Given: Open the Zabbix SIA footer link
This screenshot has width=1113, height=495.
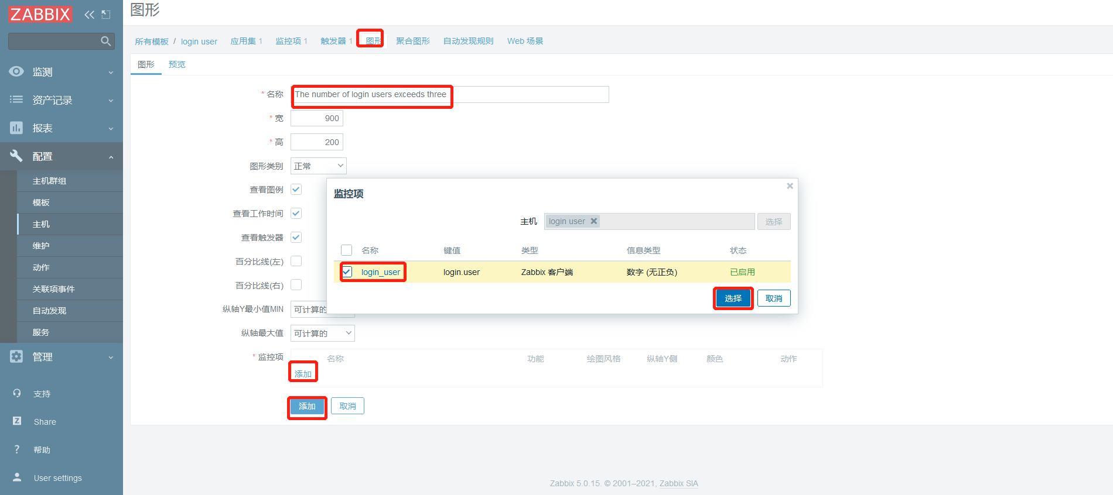Looking at the screenshot, I should (679, 483).
